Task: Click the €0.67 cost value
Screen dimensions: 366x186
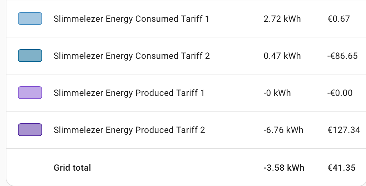Action: [x=339, y=19]
